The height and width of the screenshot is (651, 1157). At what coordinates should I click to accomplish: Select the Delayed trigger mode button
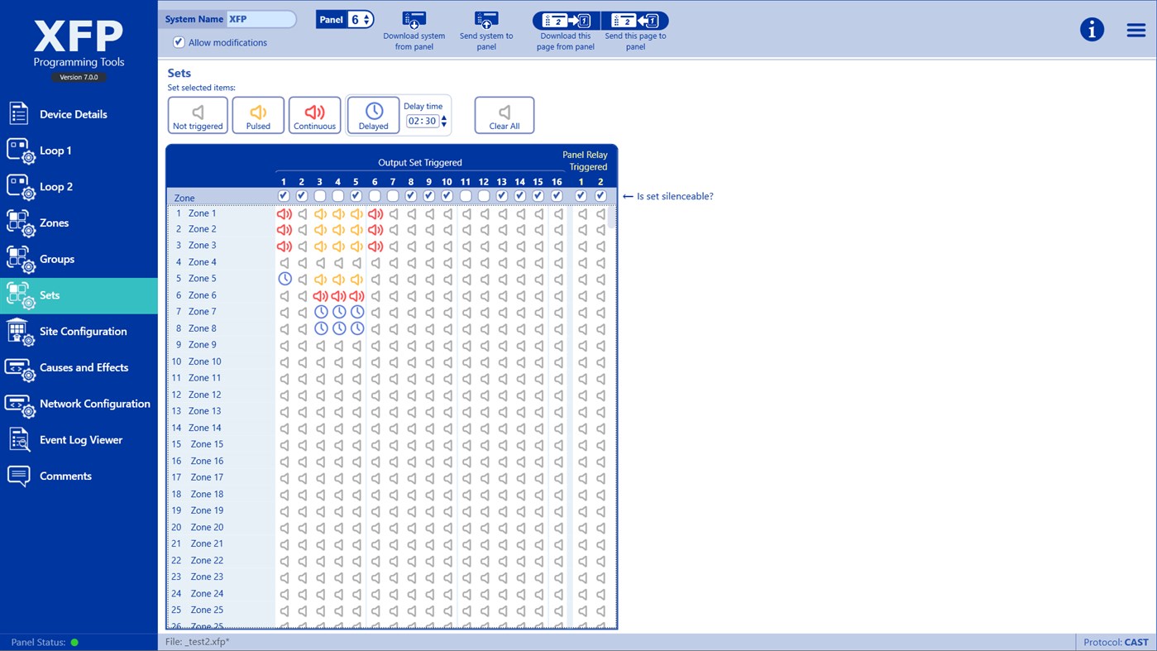coord(372,115)
